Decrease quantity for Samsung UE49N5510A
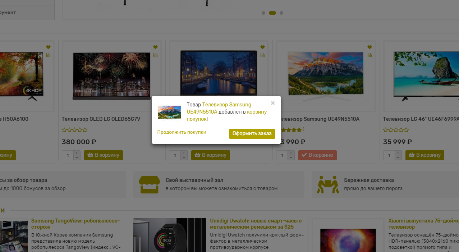459x252 pixels. pos(291,157)
